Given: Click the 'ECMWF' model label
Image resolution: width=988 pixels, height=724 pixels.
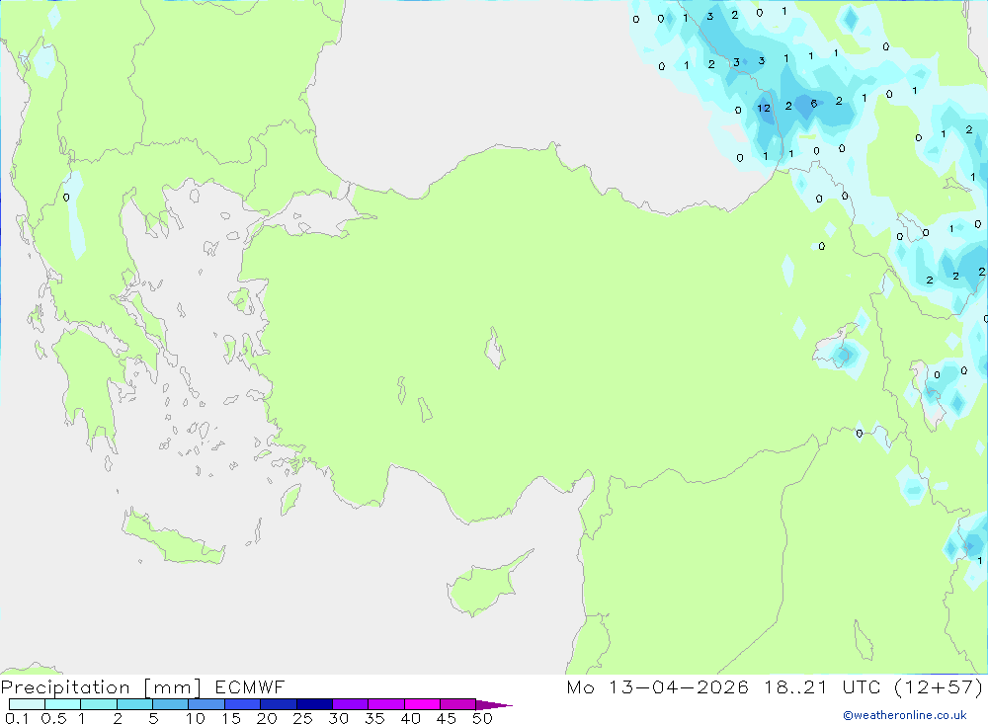Looking at the screenshot, I should (250, 686).
